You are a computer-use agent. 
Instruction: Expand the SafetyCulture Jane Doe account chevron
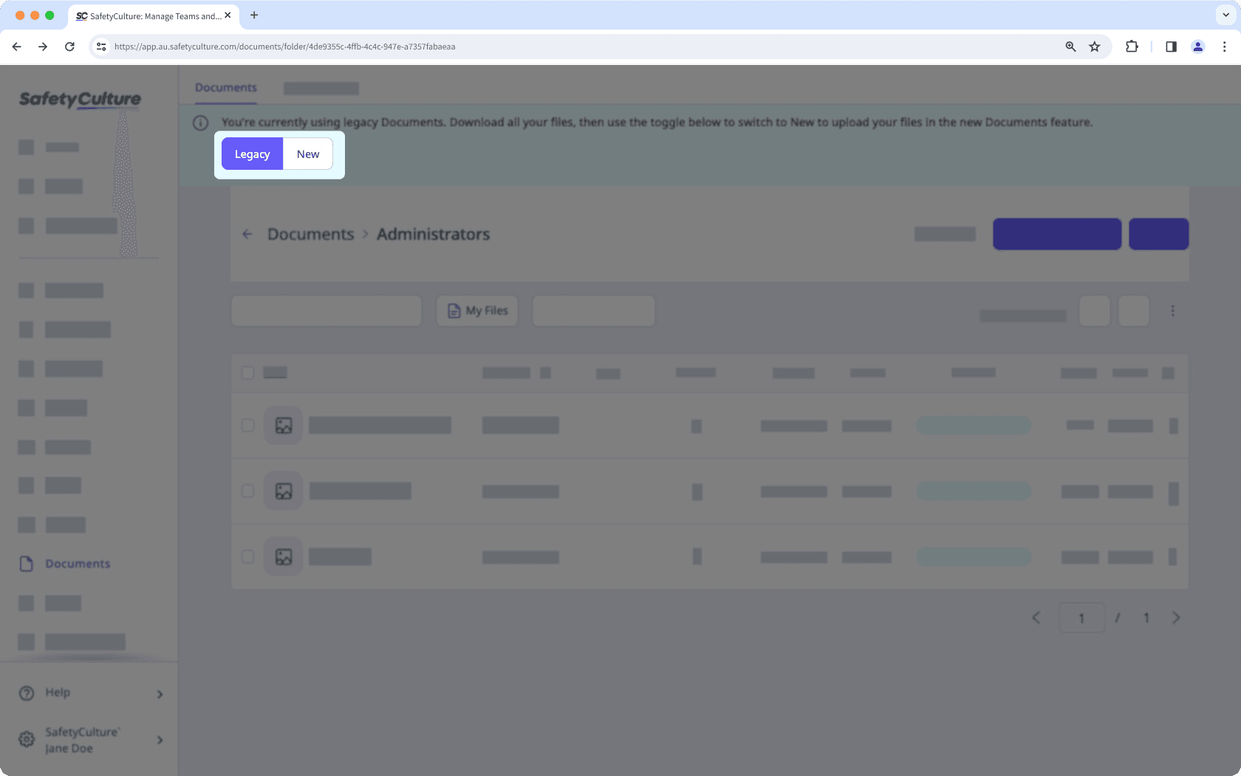[x=160, y=740]
